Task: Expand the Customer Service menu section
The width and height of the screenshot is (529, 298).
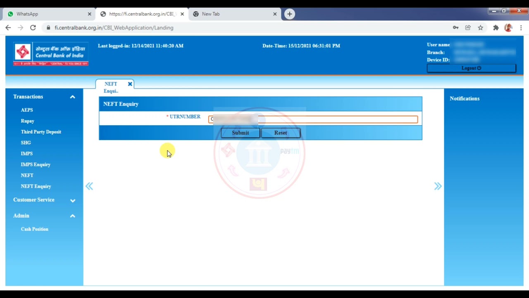Action: click(72, 200)
